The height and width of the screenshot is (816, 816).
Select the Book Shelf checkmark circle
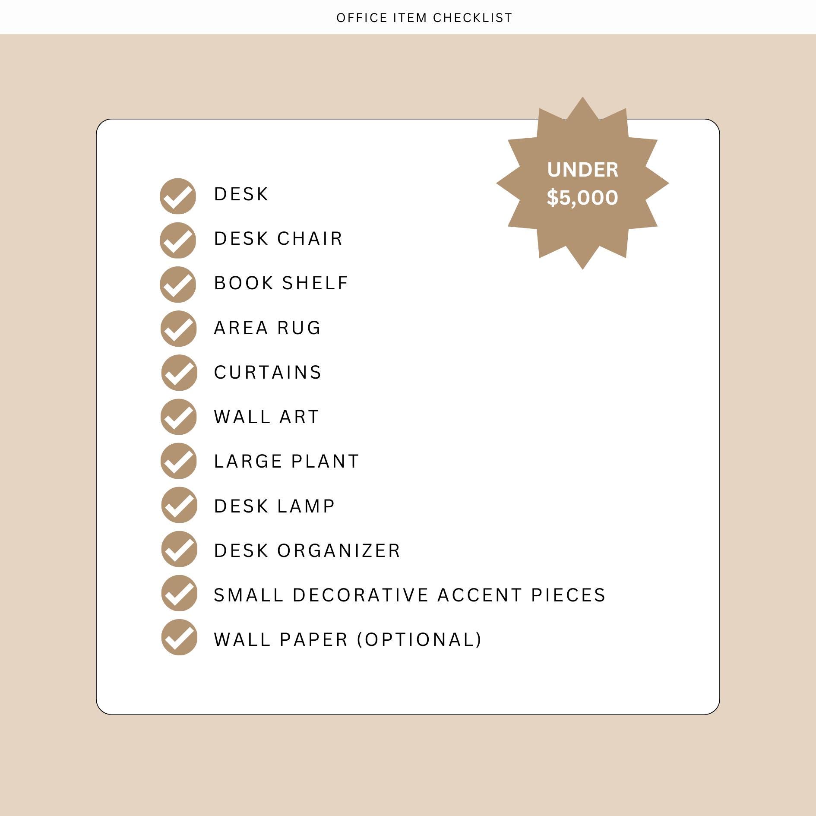[x=178, y=284]
